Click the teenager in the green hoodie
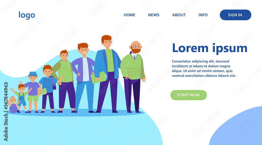262x145 pixels. tap(65, 81)
